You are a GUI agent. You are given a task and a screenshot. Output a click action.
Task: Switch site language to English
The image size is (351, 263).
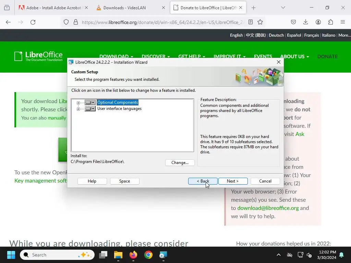click(x=236, y=35)
